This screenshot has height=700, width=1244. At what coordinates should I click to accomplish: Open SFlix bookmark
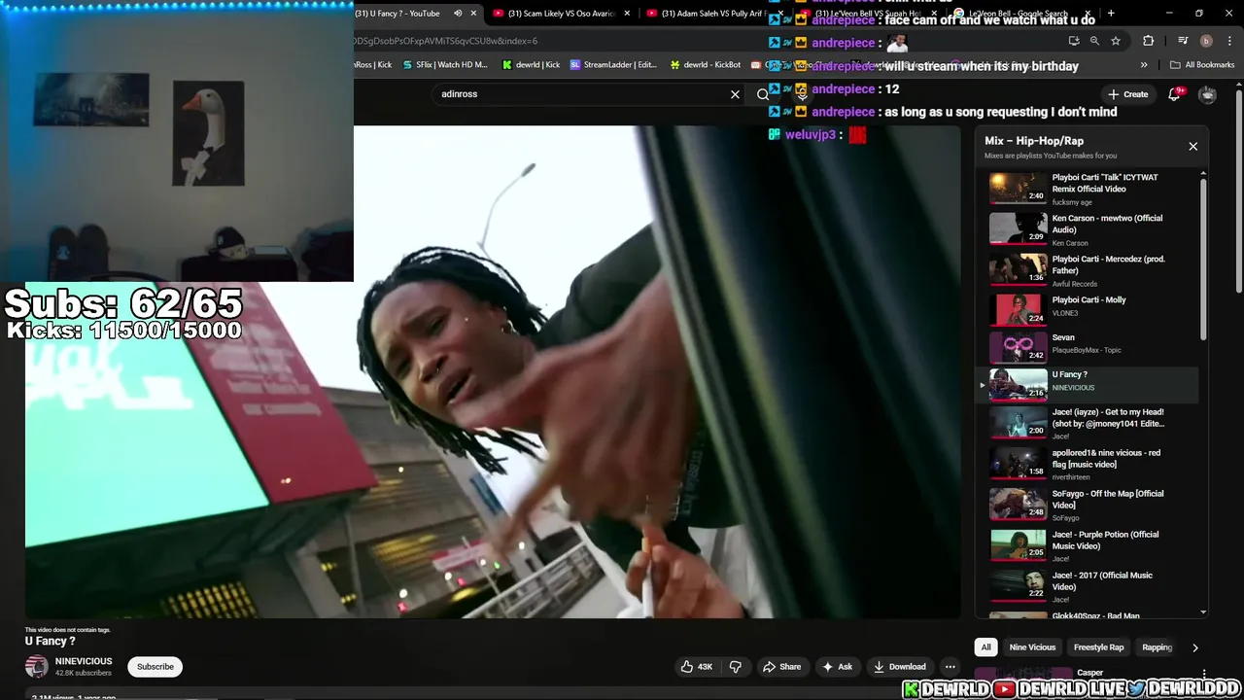tap(445, 65)
